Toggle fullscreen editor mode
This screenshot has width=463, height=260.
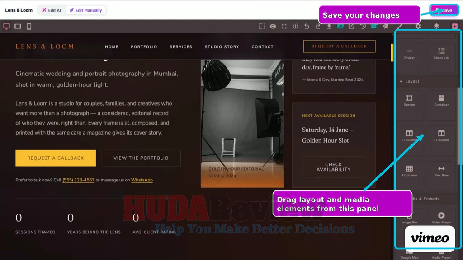tap(284, 27)
